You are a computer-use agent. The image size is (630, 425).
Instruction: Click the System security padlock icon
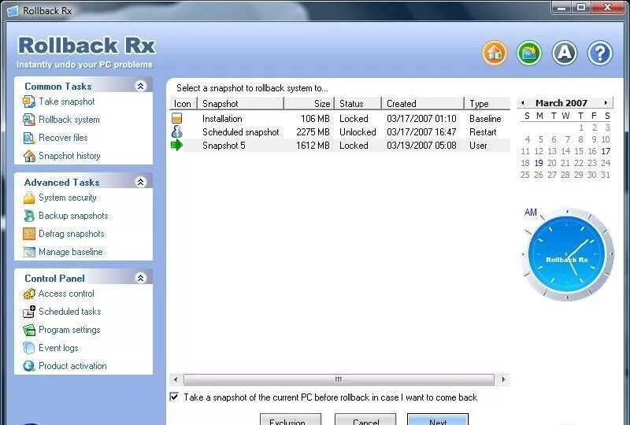click(x=29, y=198)
